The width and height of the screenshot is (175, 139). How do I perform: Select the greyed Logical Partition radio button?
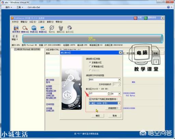click(x=90, y=70)
